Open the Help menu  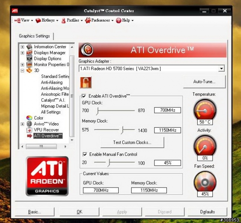tap(125, 20)
